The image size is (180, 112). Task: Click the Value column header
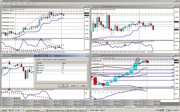pyautogui.click(x=74, y=63)
